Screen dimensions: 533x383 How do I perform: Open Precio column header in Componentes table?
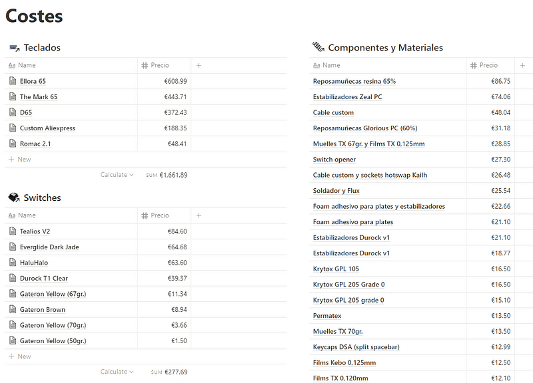[x=488, y=65]
